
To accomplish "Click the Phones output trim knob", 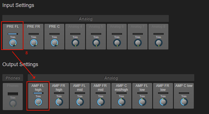I will [x=13, y=103].
